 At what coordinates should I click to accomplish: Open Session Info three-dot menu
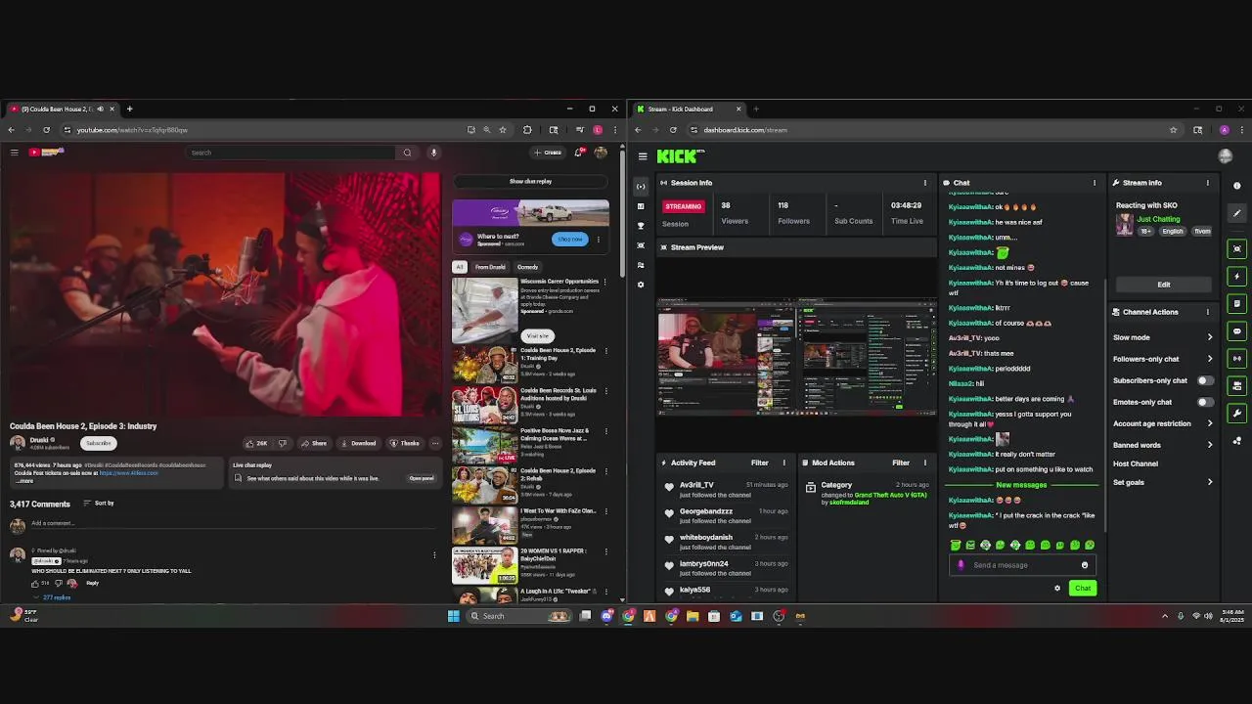click(925, 183)
